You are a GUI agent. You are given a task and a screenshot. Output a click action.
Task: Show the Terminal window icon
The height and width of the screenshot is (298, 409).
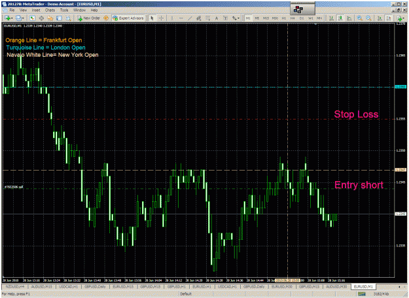tap(59, 18)
